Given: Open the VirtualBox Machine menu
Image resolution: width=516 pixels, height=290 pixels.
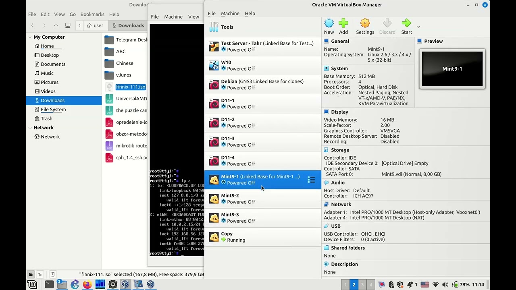Looking at the screenshot, I should [230, 13].
